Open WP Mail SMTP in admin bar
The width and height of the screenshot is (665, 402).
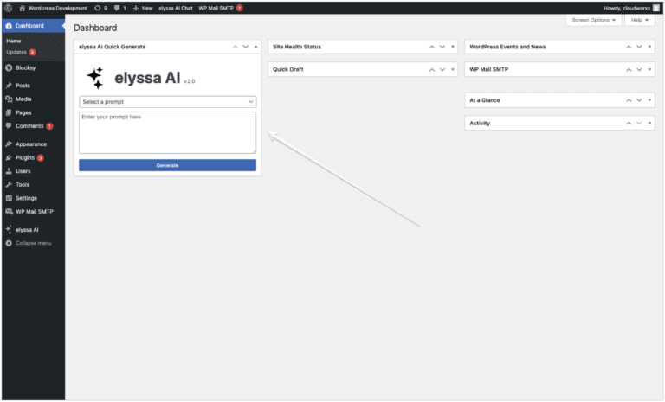click(221, 8)
